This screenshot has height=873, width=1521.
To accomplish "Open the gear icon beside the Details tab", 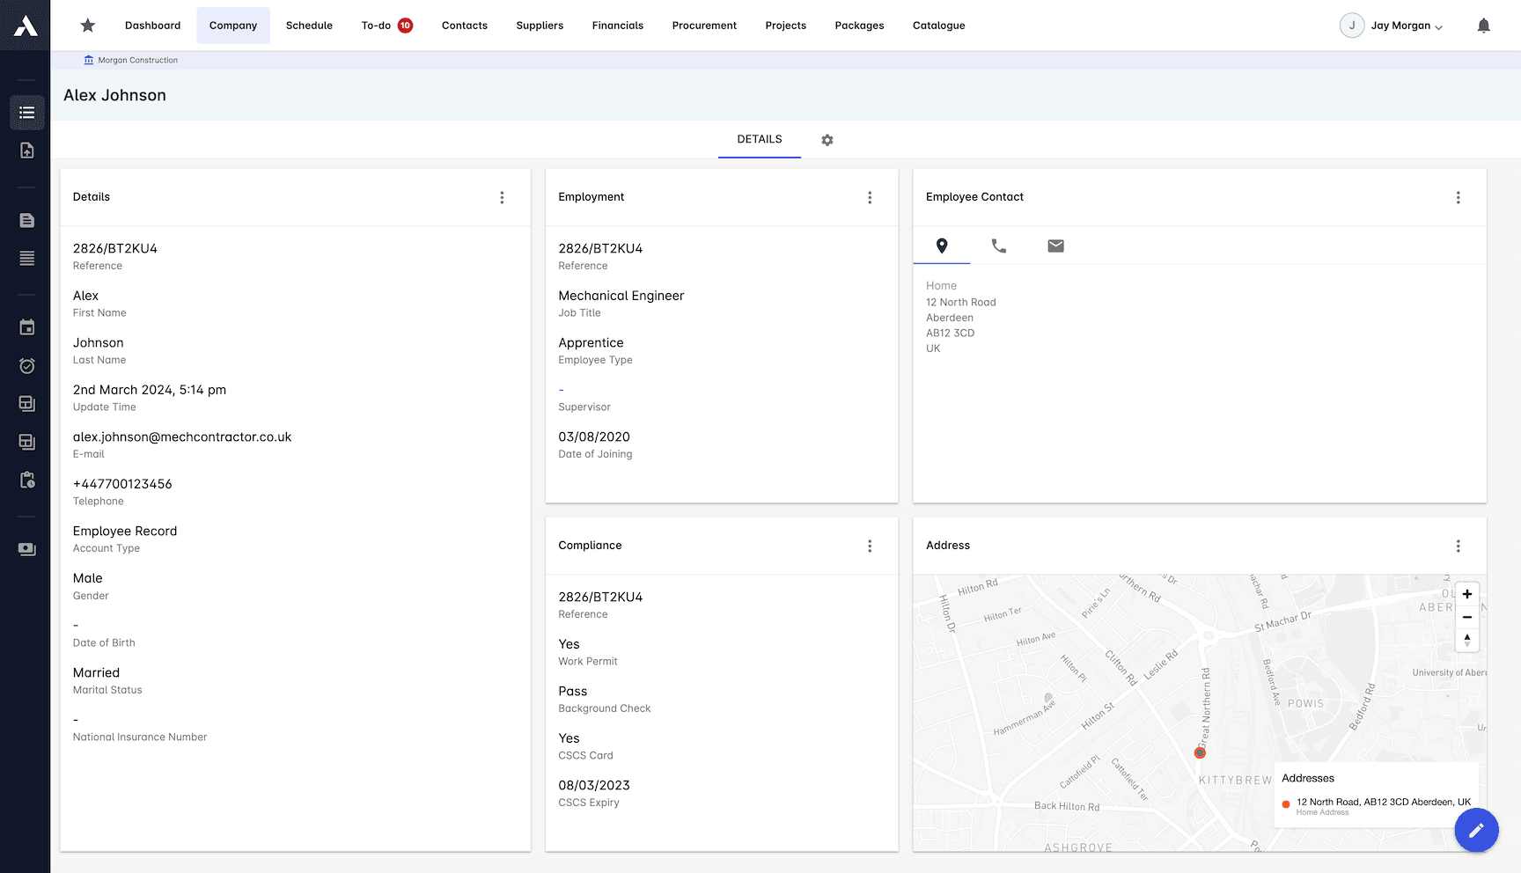I will point(827,140).
